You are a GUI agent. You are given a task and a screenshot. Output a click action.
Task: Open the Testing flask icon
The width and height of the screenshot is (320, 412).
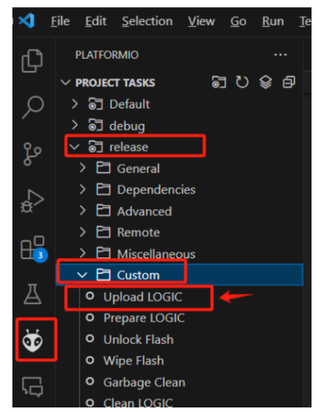tap(33, 294)
